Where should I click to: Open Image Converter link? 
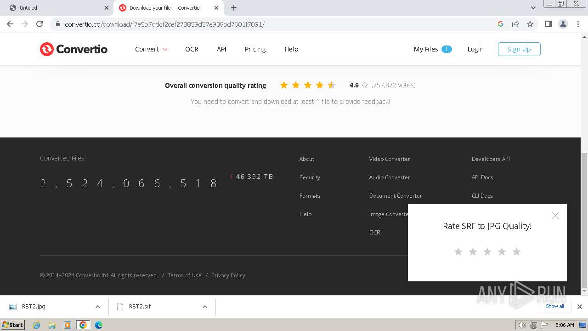coord(389,214)
